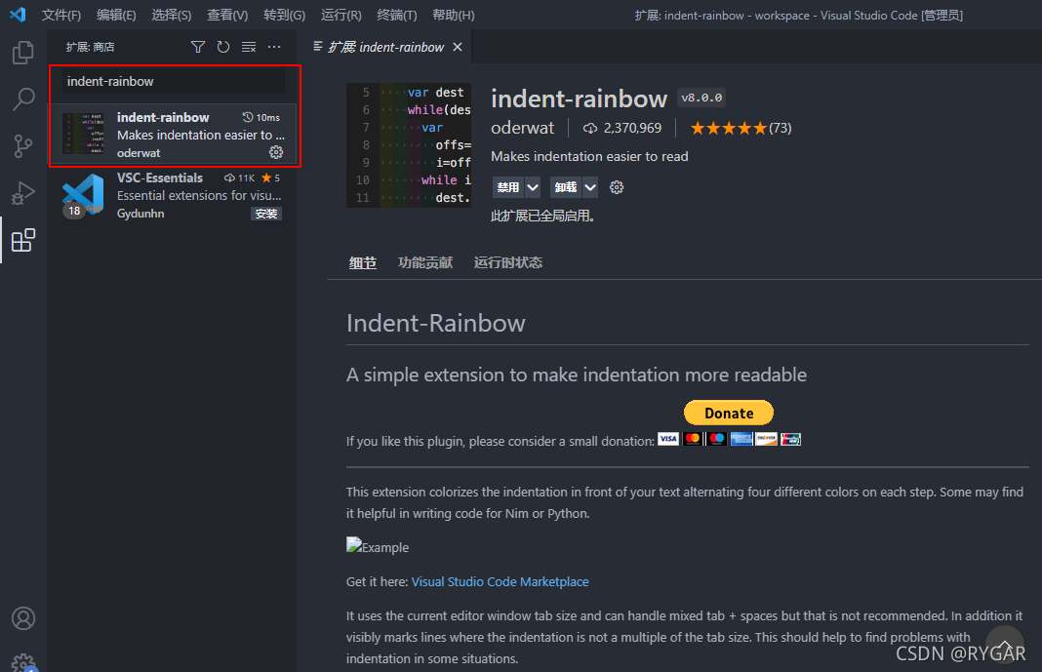The height and width of the screenshot is (672, 1042).
Task: Expand the uninstall button dropdown arrow
Action: point(590,187)
